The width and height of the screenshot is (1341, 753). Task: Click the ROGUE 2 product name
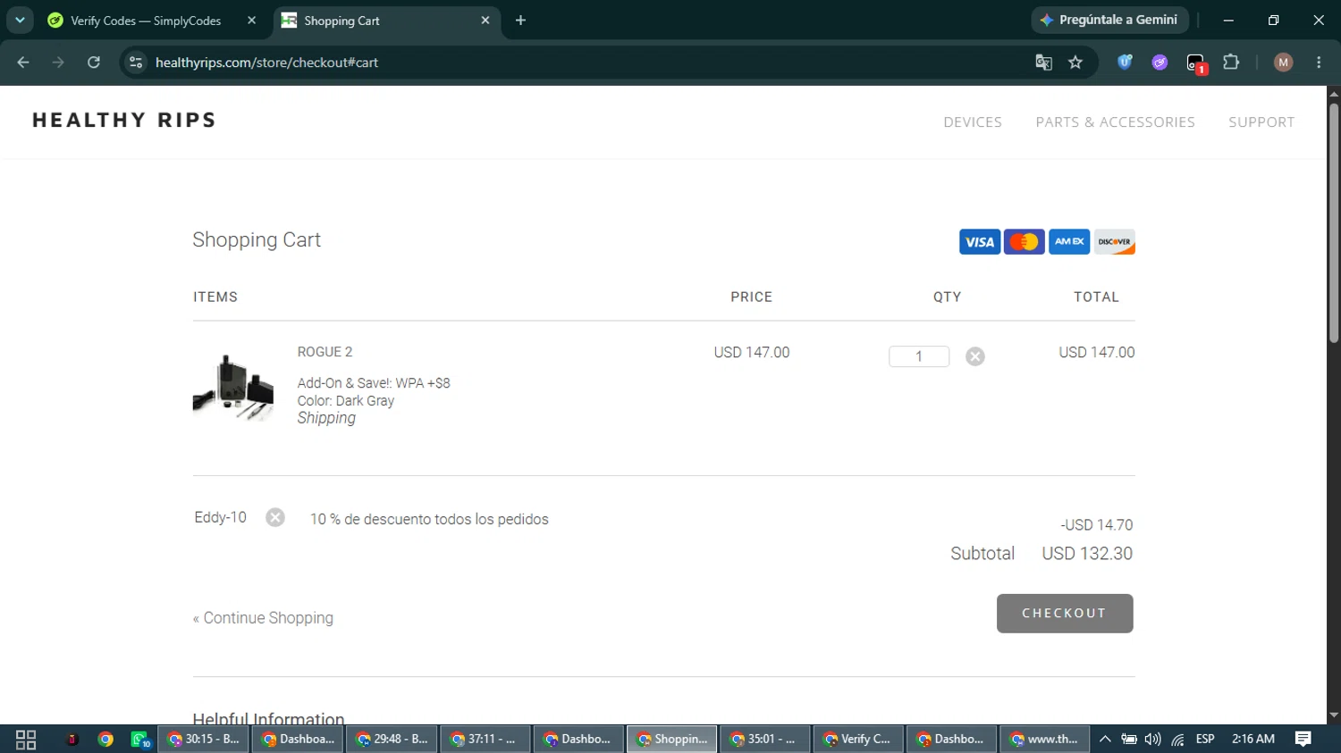click(x=325, y=352)
